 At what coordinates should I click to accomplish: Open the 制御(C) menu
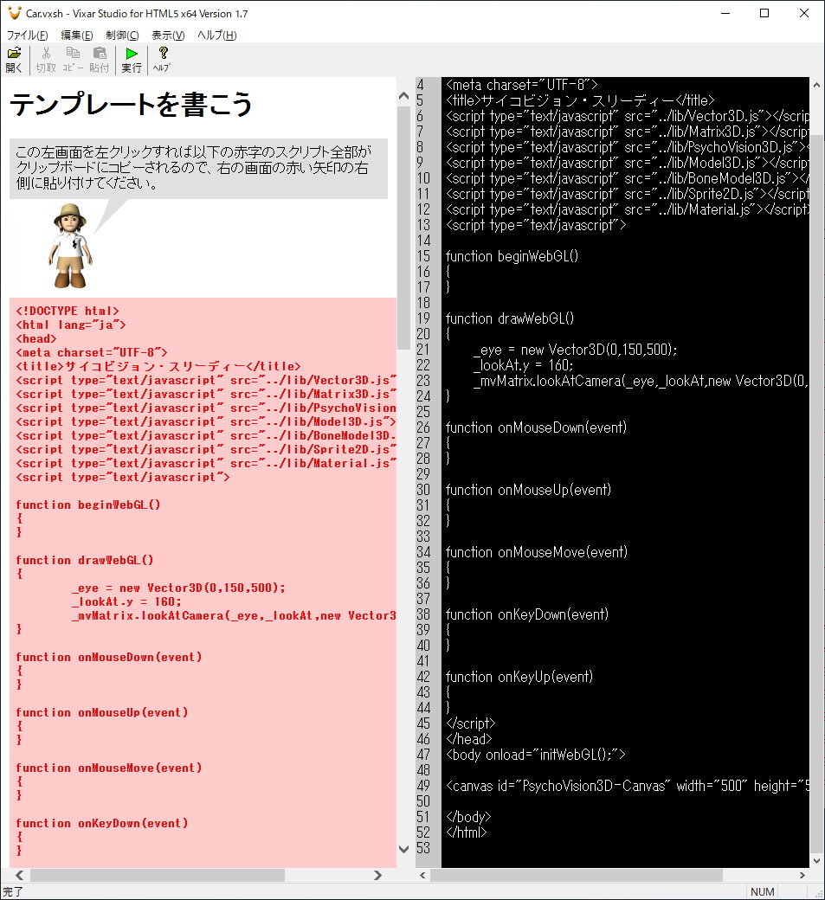[x=122, y=35]
